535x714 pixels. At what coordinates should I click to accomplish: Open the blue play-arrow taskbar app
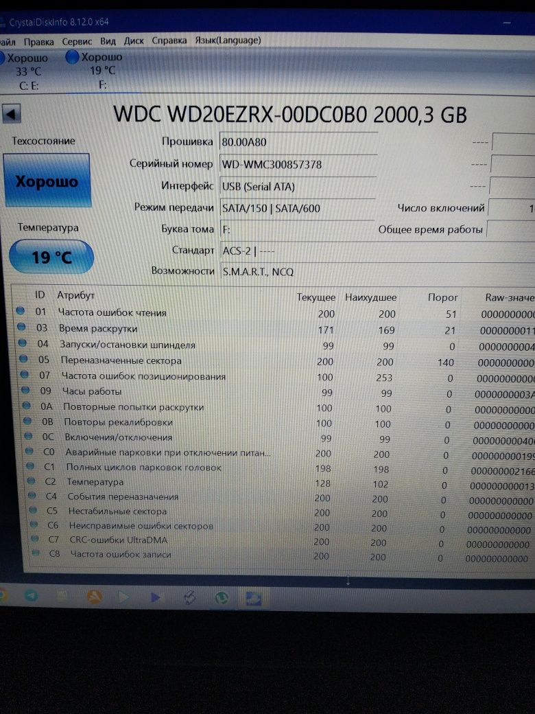(x=155, y=597)
